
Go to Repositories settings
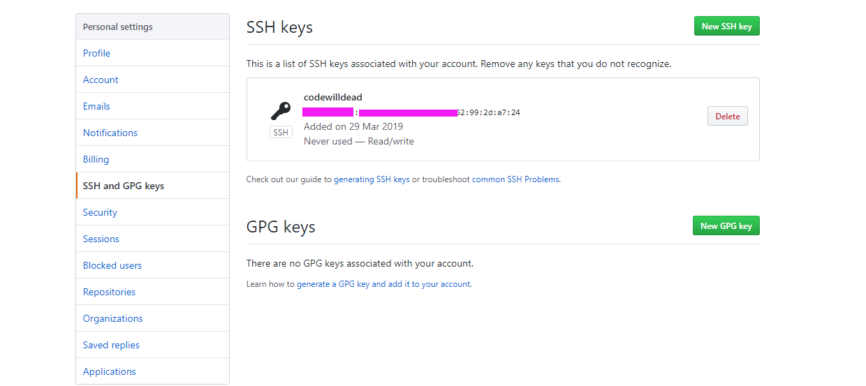(x=109, y=292)
